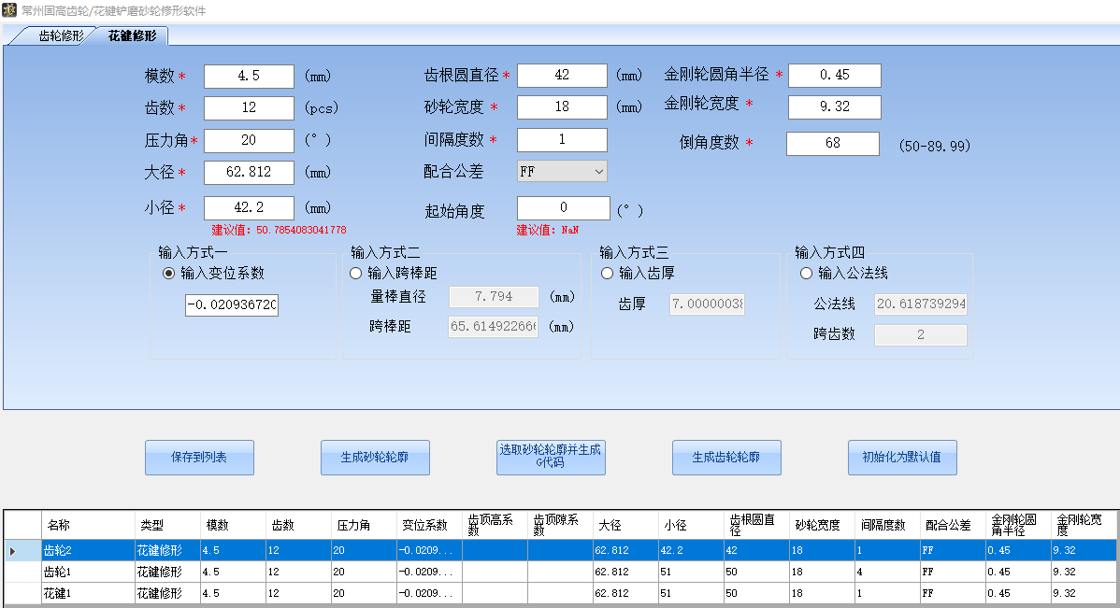Click the 齿根圆直径 input box

(x=562, y=76)
